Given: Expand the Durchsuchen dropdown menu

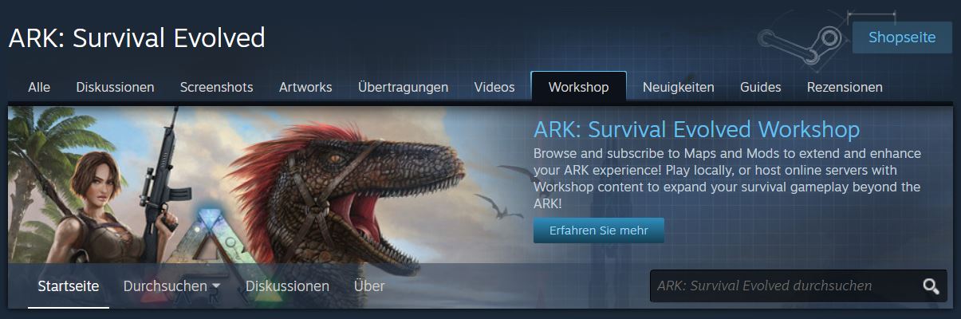Looking at the screenshot, I should 171,286.
